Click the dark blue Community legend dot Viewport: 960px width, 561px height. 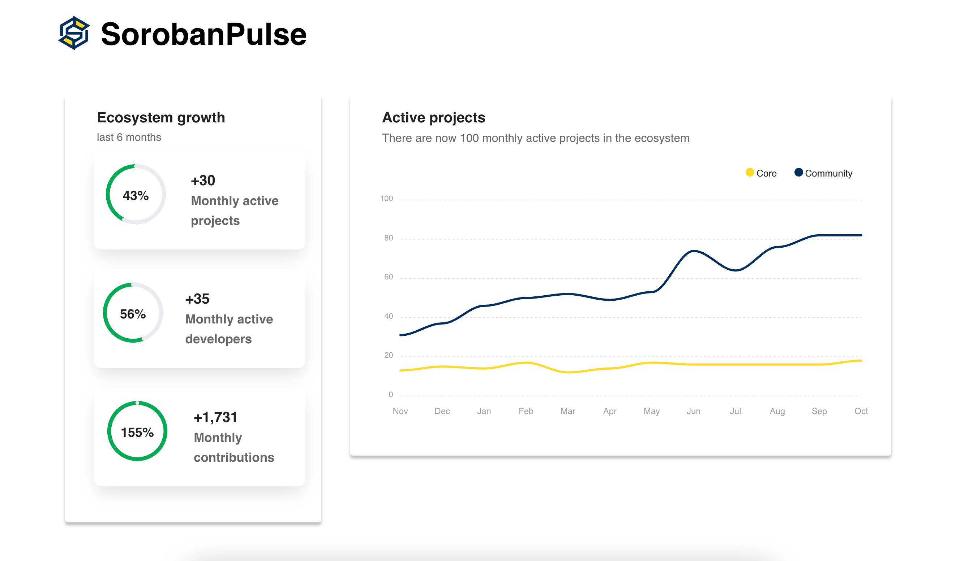[x=798, y=173]
